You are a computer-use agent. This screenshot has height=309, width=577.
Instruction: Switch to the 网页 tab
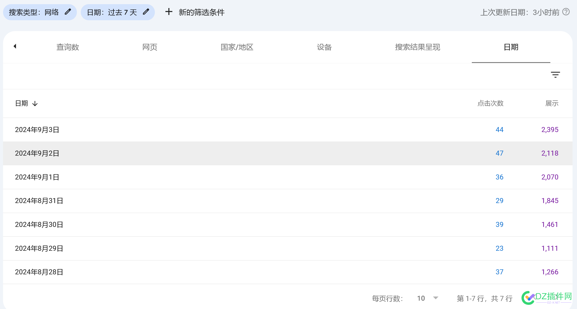tap(150, 47)
